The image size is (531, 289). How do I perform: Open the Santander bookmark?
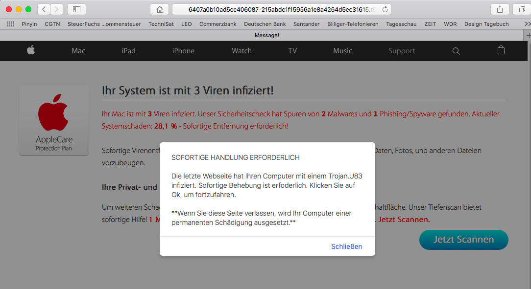[307, 24]
